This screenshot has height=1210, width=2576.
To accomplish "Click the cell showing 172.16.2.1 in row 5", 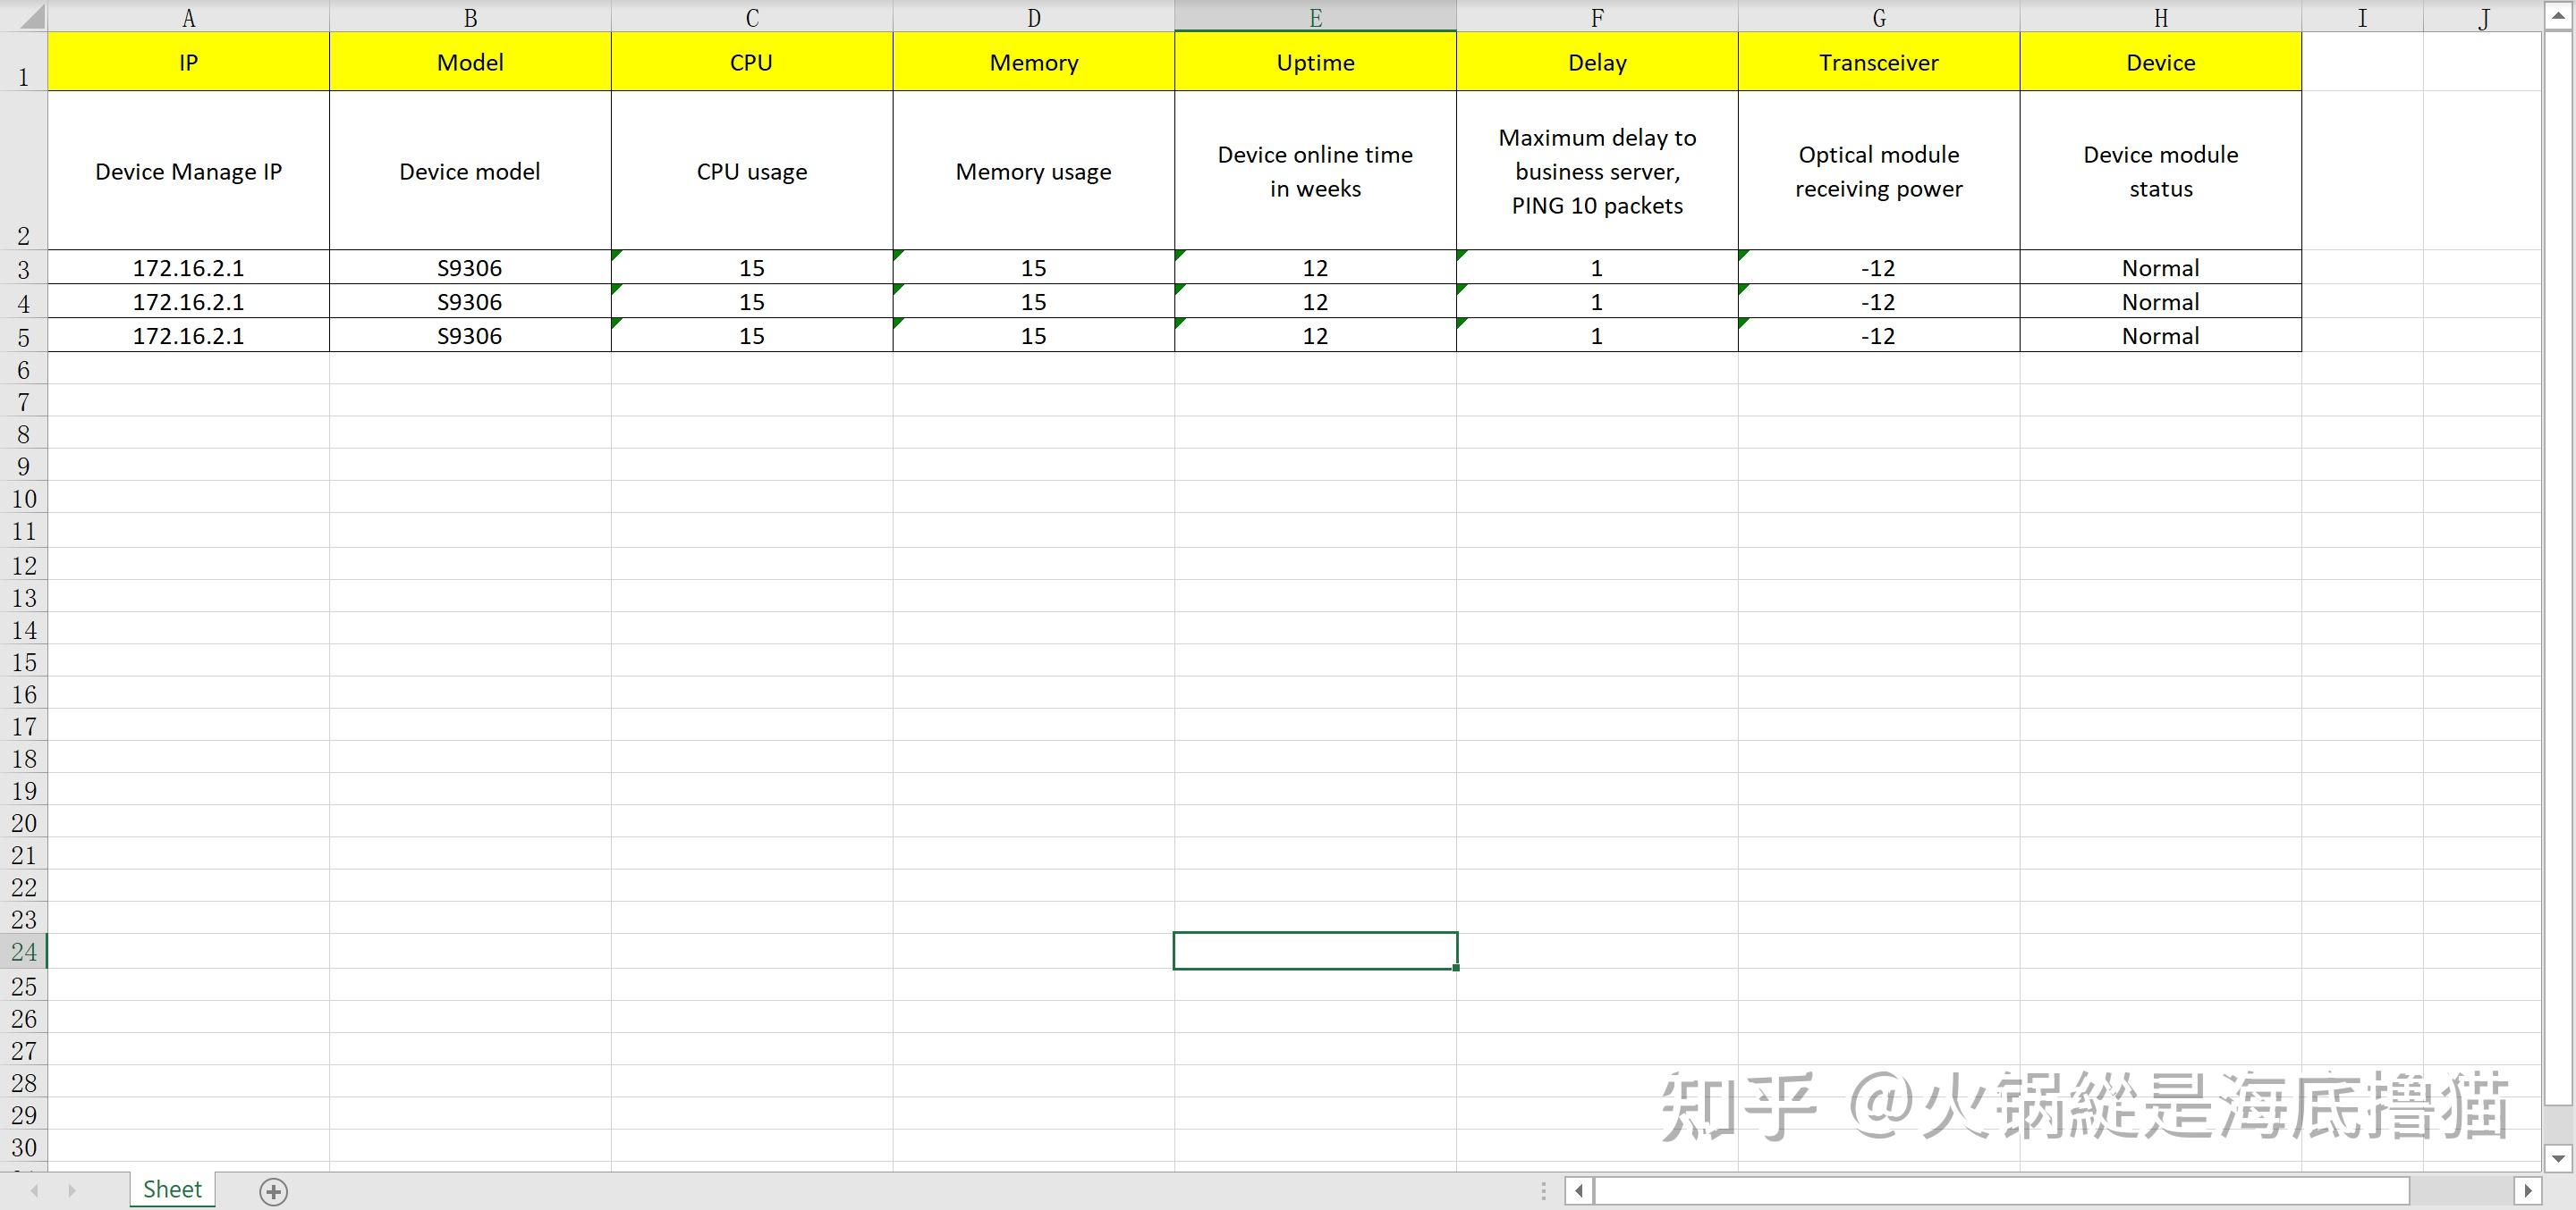I will 188,335.
